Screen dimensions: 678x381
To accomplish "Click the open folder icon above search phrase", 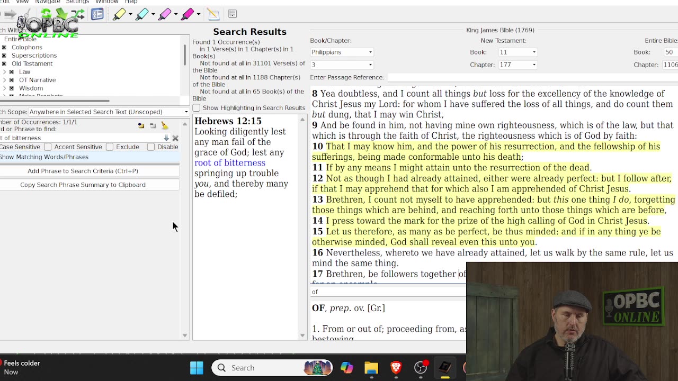I will pyautogui.click(x=141, y=125).
